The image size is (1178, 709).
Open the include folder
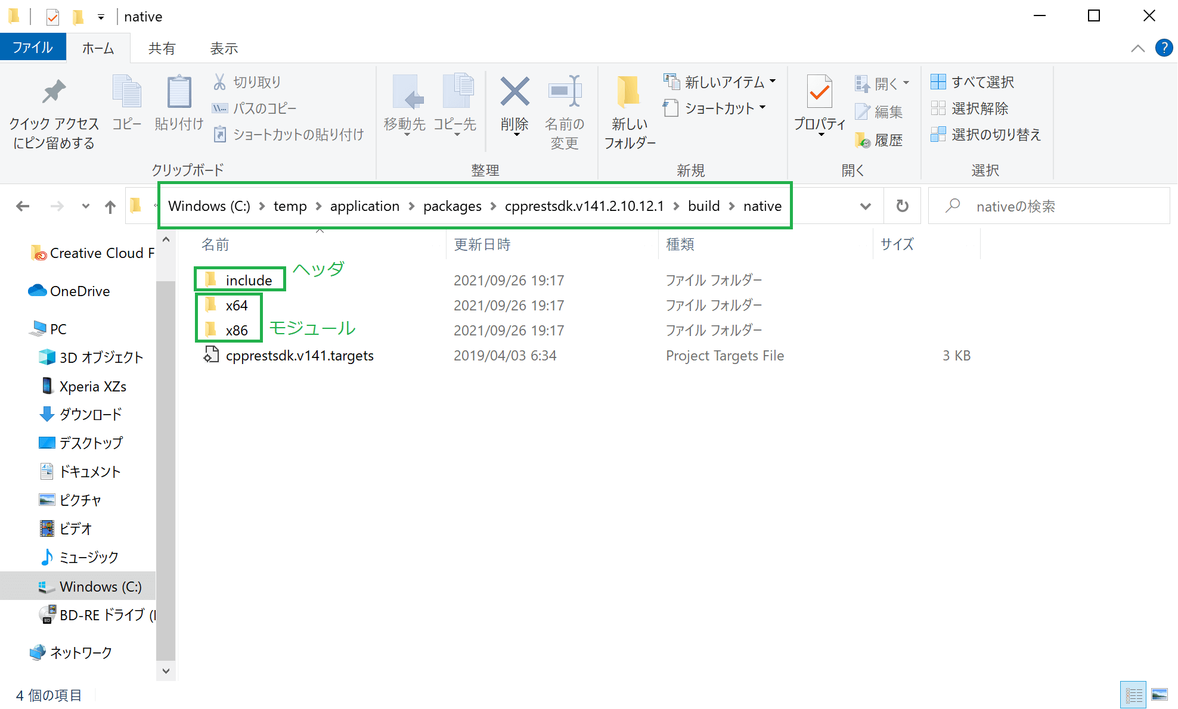247,279
